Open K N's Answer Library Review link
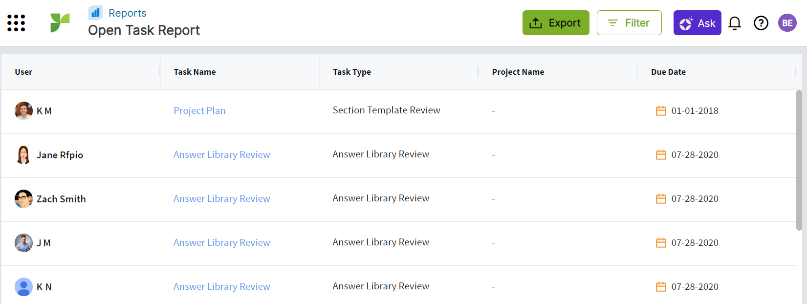 click(x=221, y=286)
